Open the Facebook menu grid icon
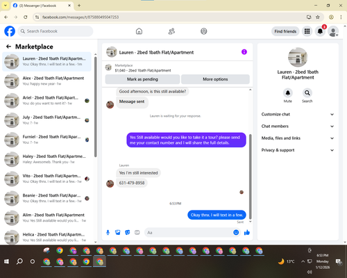 point(307,31)
